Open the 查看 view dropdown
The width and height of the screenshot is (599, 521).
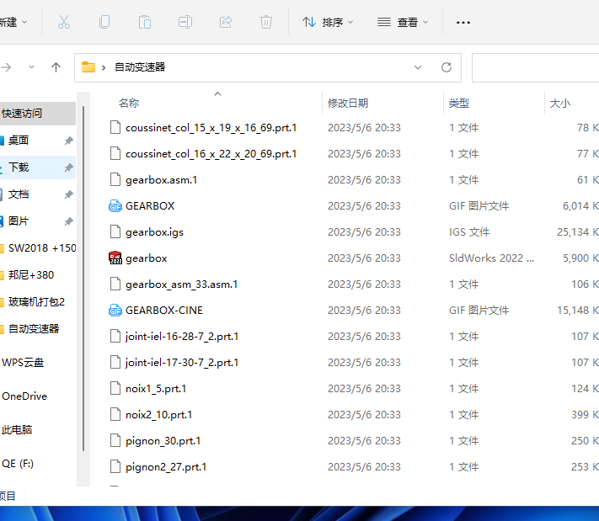click(403, 22)
